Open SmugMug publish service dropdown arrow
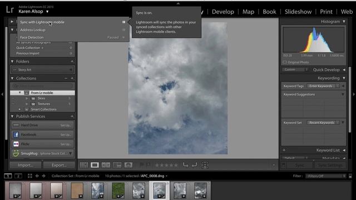The height and width of the screenshot is (200, 356). (x=71, y=153)
